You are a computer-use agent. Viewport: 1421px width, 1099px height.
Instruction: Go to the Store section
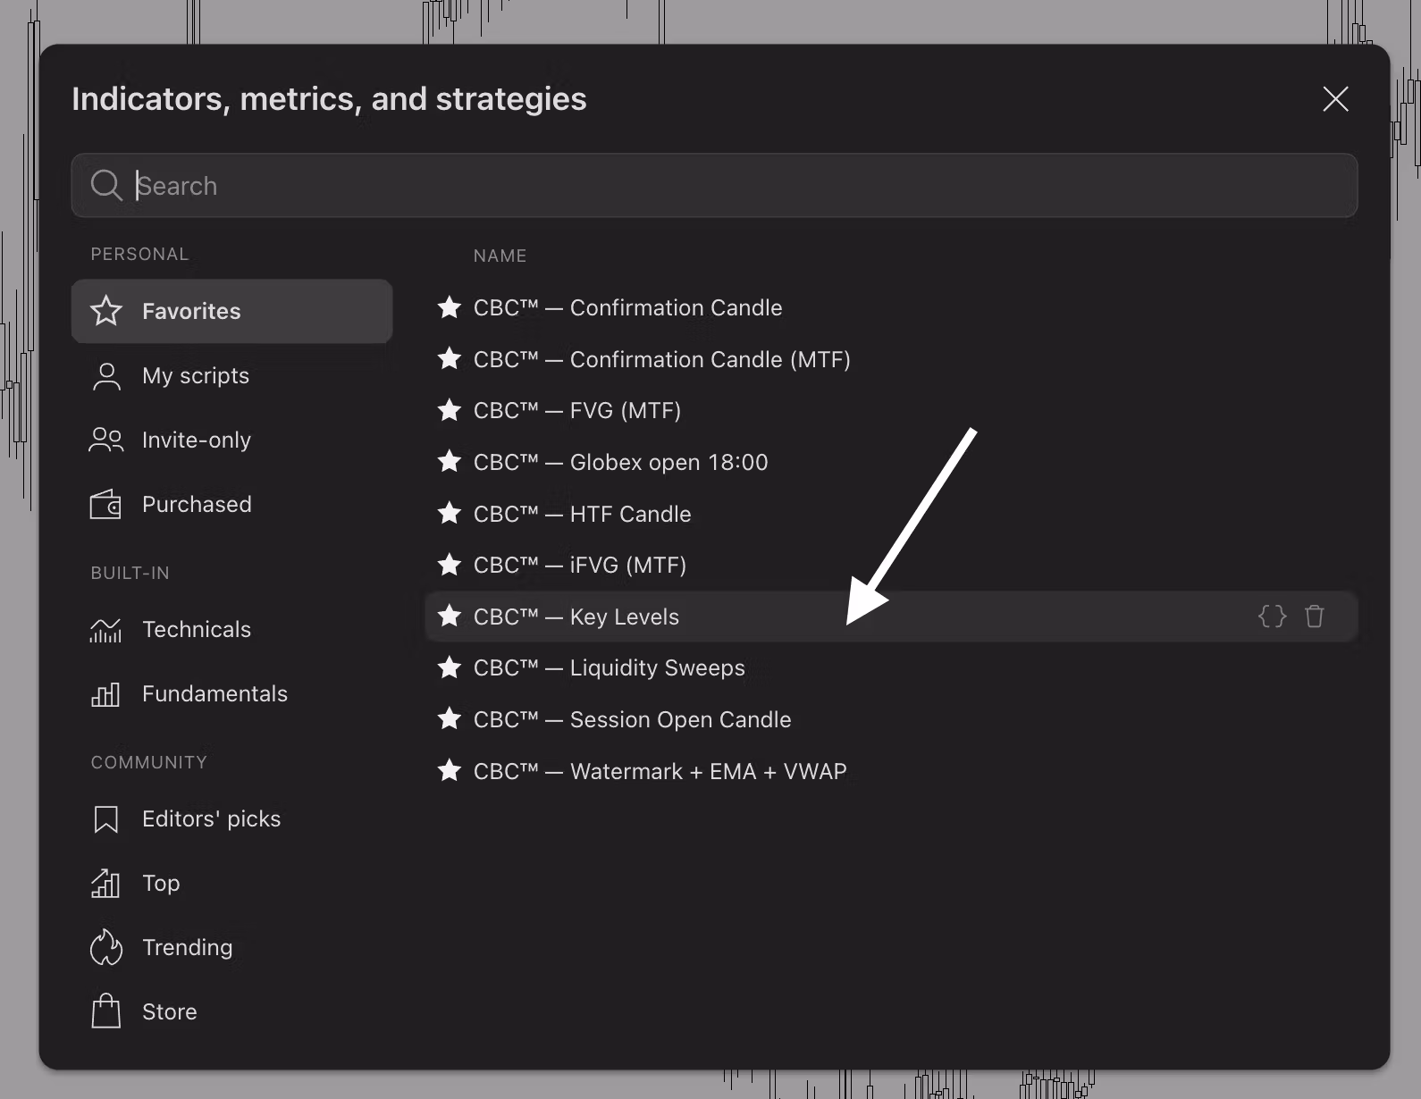point(169,1011)
